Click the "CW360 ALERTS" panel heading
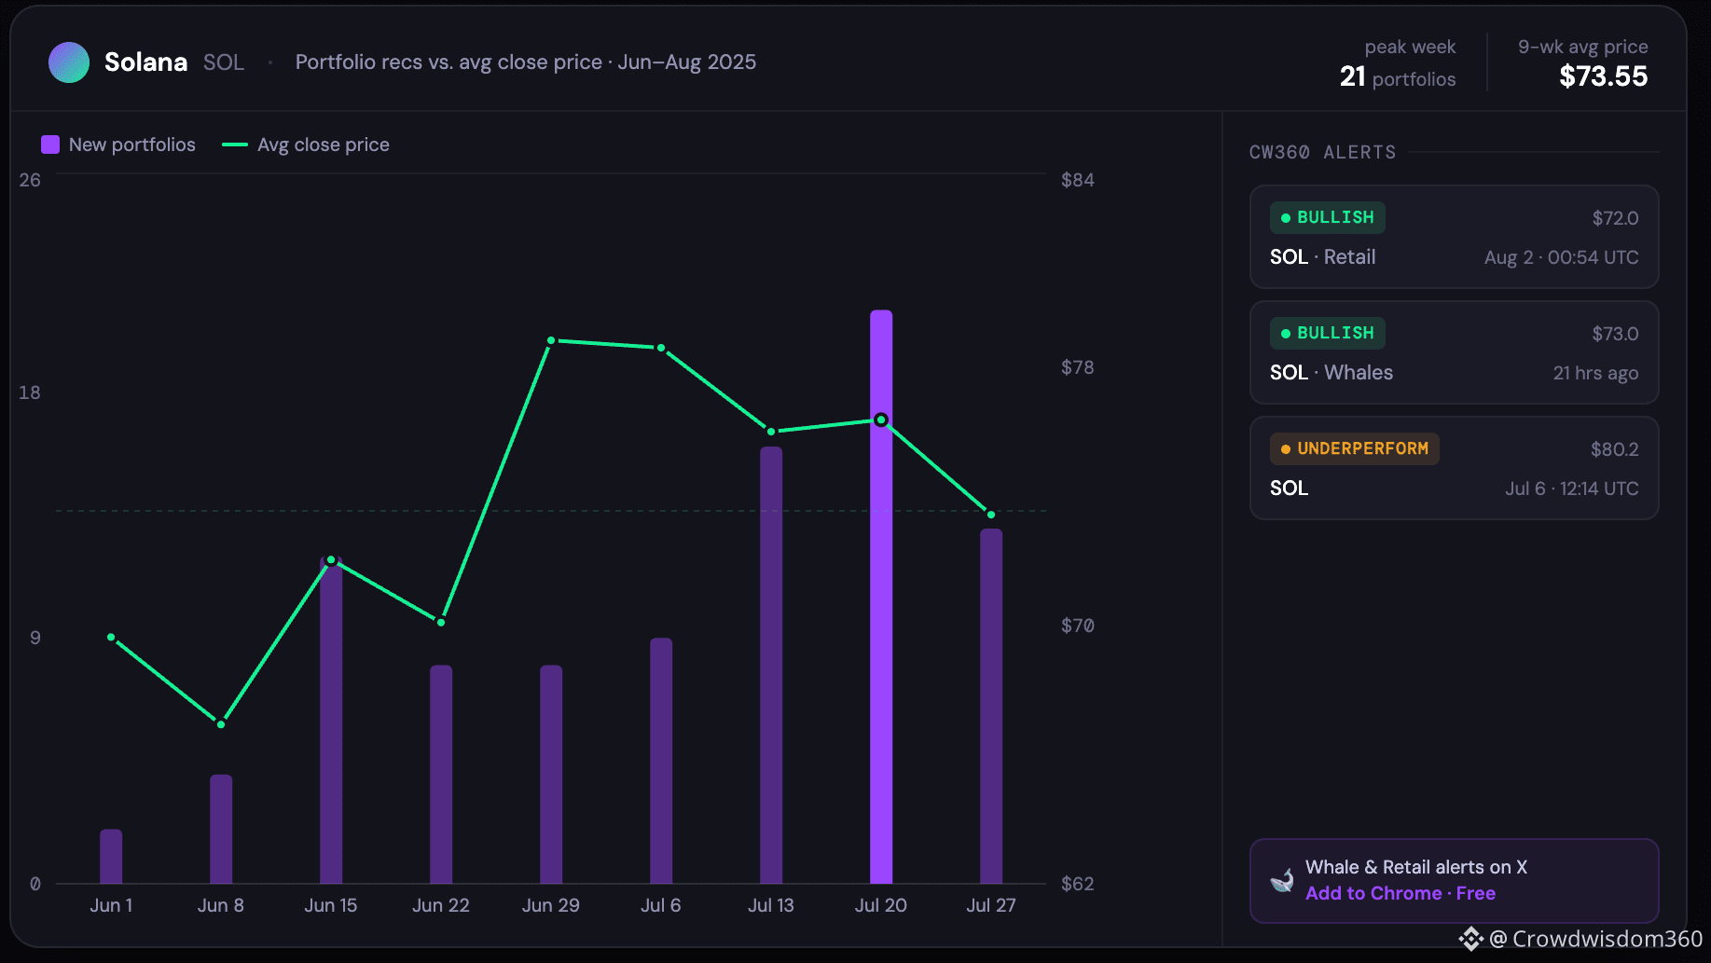Screen dimensions: 1711x963 [1323, 152]
